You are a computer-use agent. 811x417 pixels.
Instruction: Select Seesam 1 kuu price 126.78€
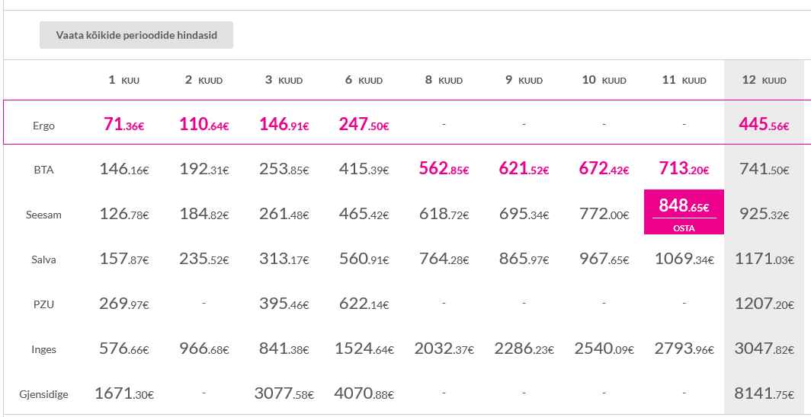point(124,214)
